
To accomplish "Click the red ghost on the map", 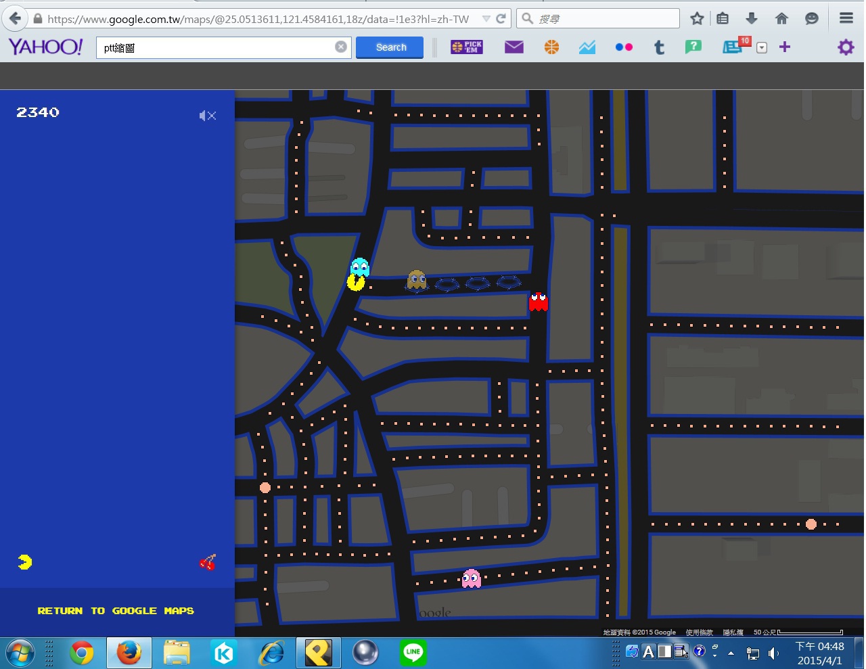I will (x=539, y=302).
